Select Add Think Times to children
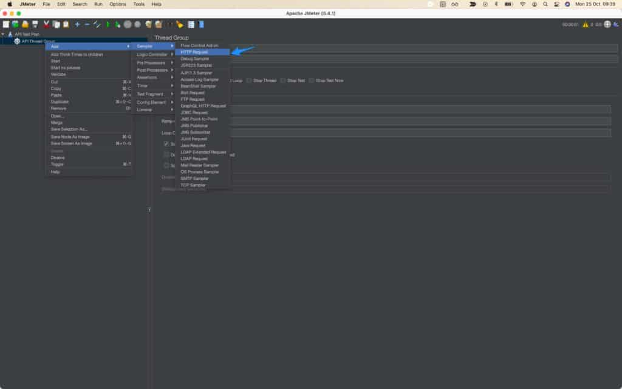 point(89,54)
